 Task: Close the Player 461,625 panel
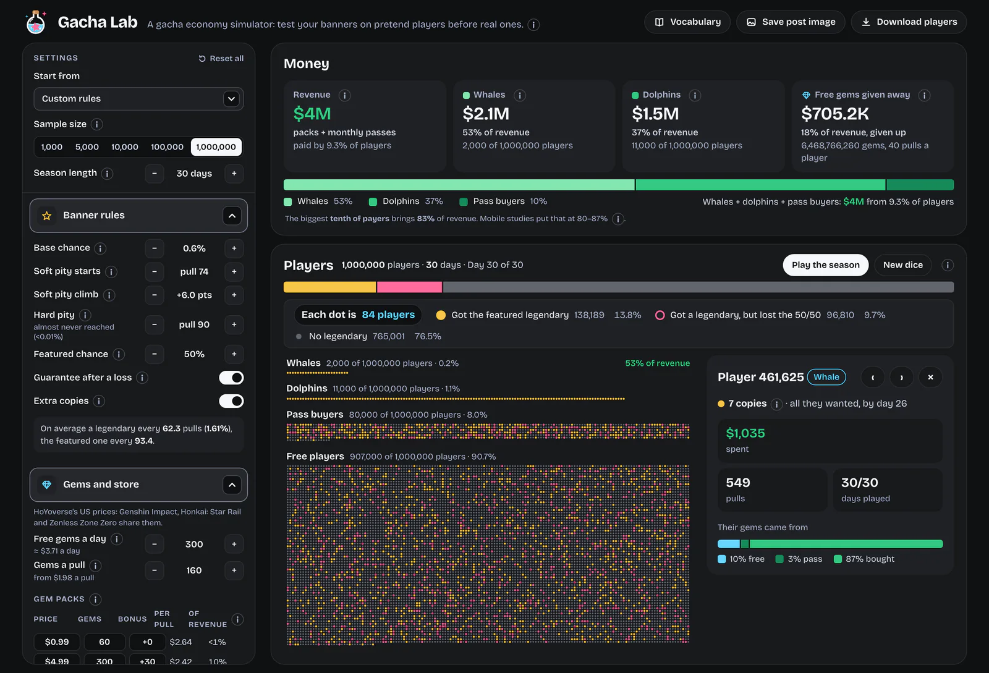pyautogui.click(x=930, y=377)
